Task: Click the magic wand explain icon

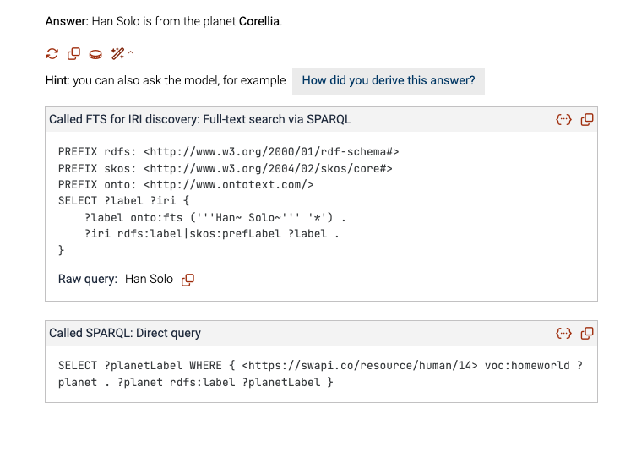Action: coord(117,54)
